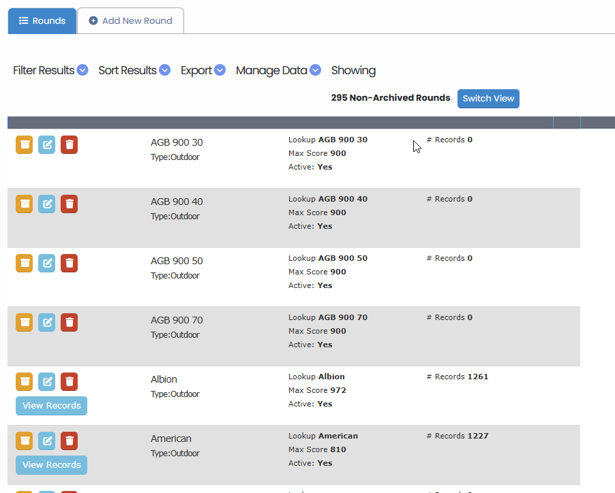The width and height of the screenshot is (615, 493).
Task: Delete the AGB 900 40 round
Action: click(70, 204)
